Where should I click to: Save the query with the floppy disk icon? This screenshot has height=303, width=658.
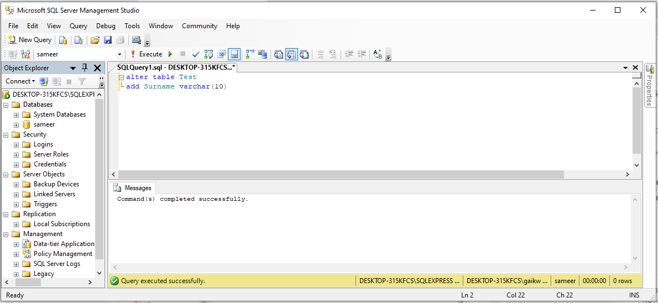108,40
